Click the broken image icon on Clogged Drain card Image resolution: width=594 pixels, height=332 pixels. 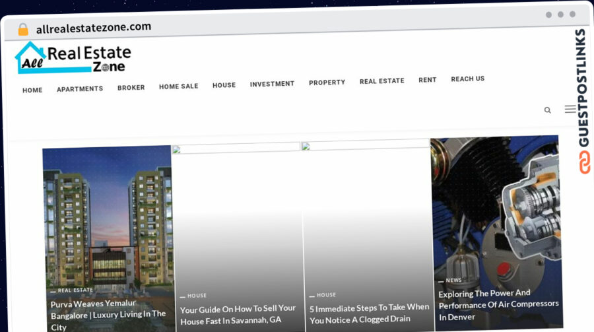(306, 147)
